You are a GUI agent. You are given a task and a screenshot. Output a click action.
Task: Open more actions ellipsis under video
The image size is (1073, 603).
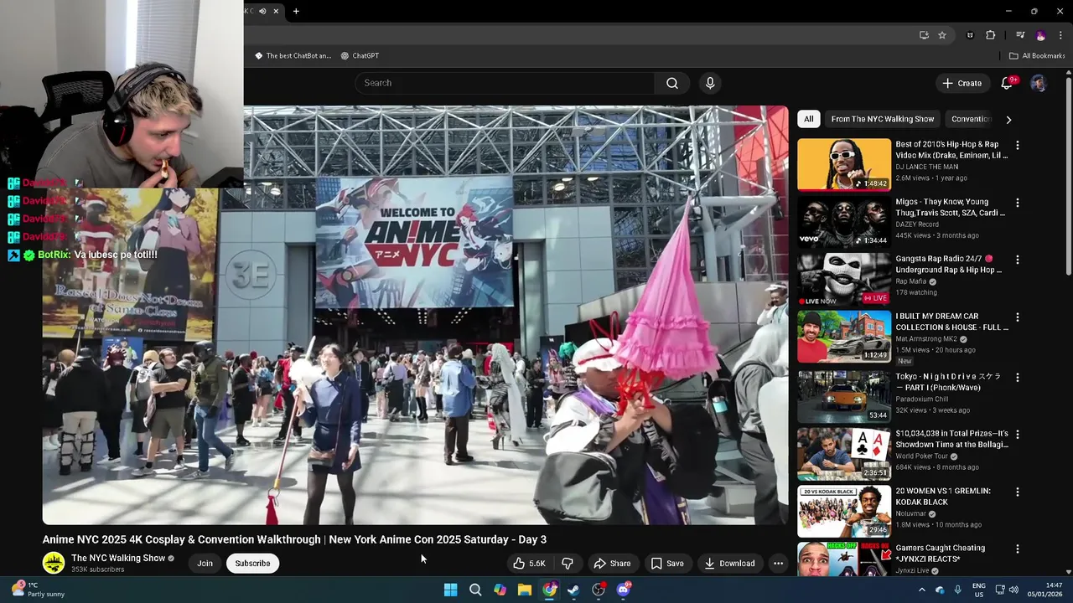coord(778,564)
